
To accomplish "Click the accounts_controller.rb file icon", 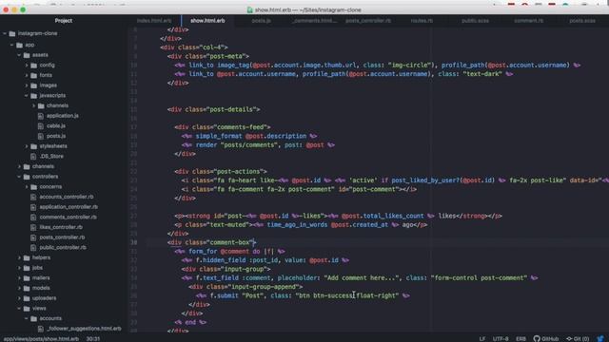I will click(x=33, y=197).
